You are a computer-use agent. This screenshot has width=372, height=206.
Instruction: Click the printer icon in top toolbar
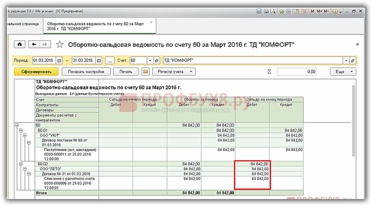[x=266, y=11]
